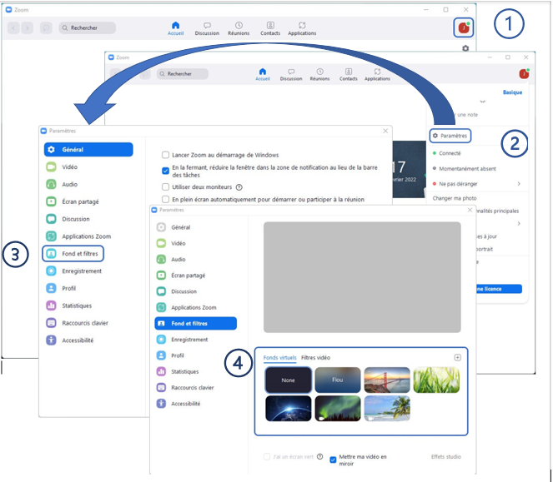Close the left Paramètres window

click(x=385, y=131)
